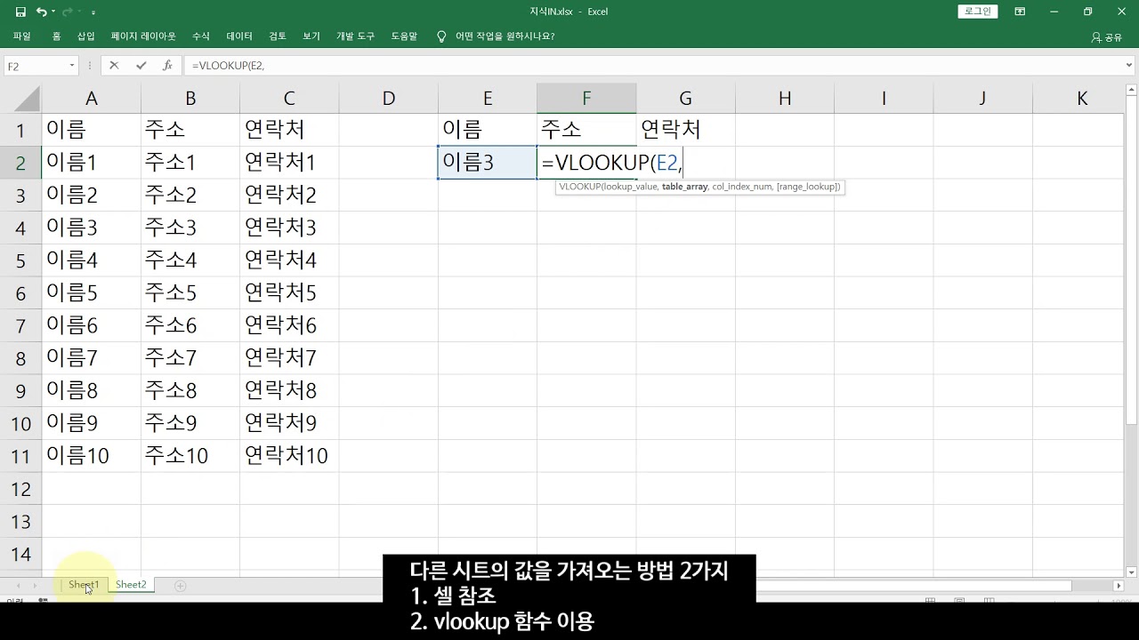Click cell B4 containing 주소3
Viewport: 1139px width, 640px height.
coord(190,228)
